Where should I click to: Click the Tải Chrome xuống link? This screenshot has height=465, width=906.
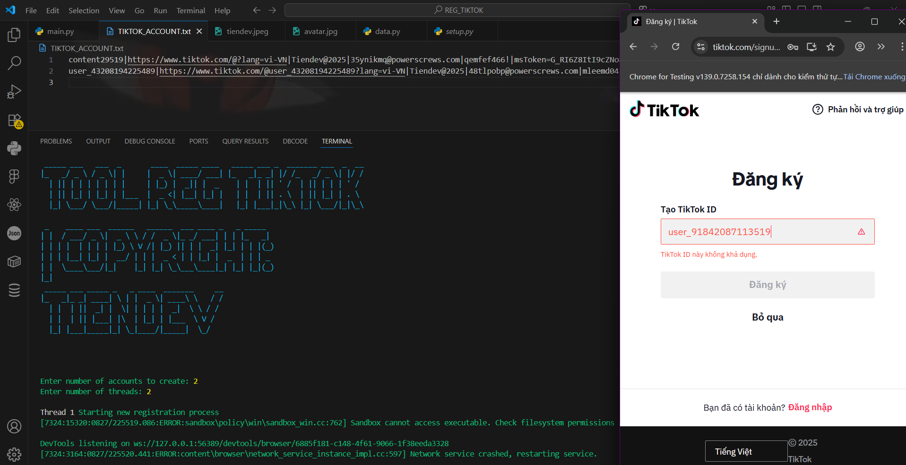tap(874, 76)
